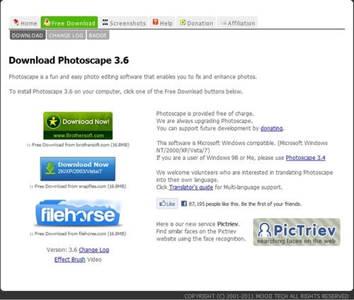Click the Free Download tab icon

click(47, 22)
